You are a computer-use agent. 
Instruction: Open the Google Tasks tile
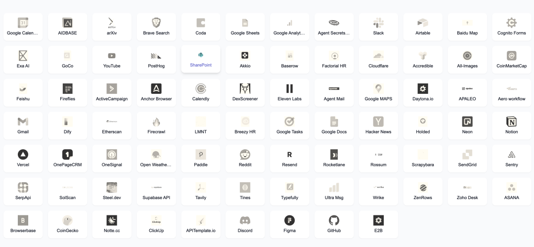click(289, 126)
